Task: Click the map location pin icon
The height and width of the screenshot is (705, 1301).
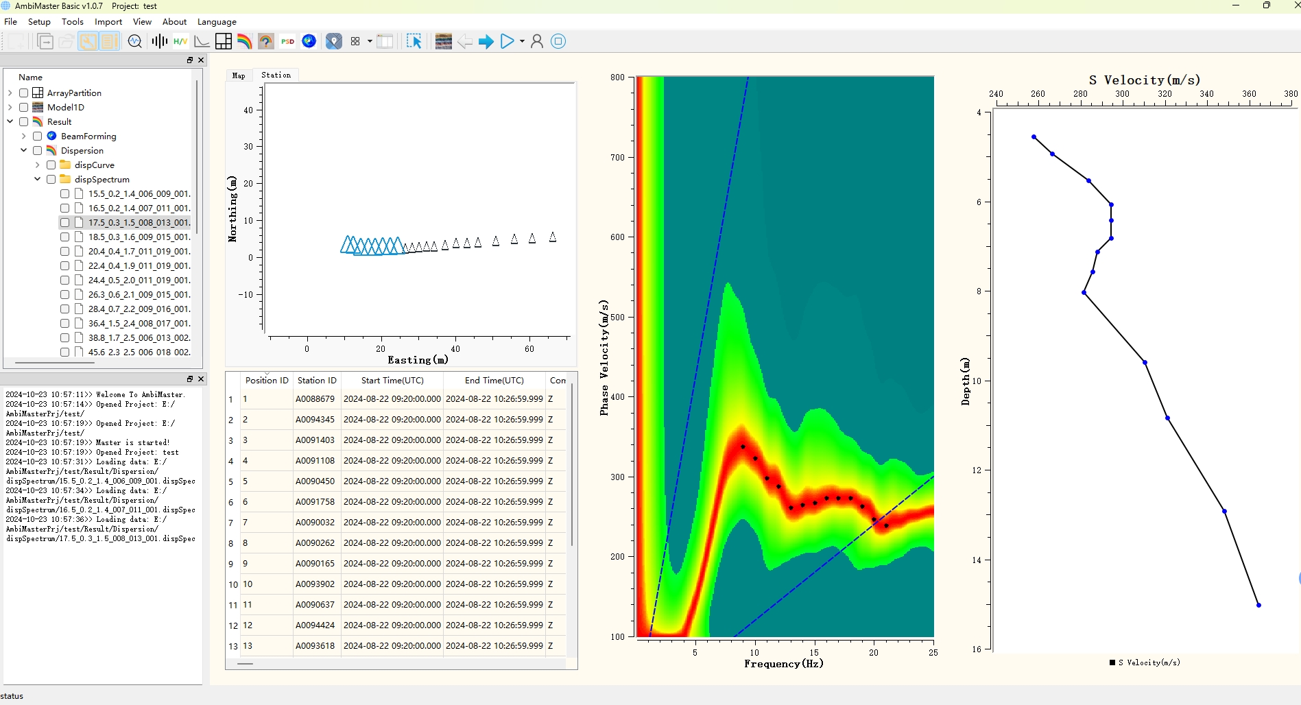Action: [334, 41]
